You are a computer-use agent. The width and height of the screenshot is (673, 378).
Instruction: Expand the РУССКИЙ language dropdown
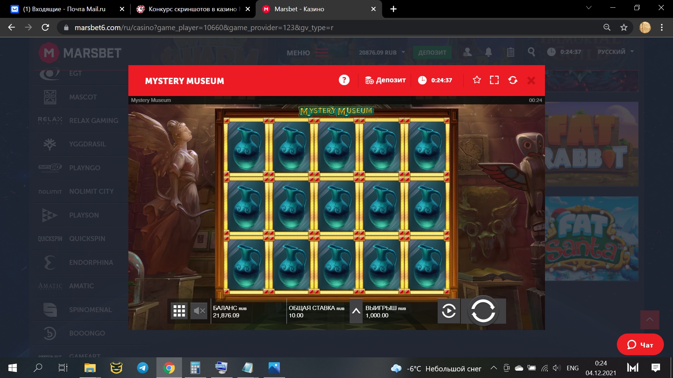[615, 52]
